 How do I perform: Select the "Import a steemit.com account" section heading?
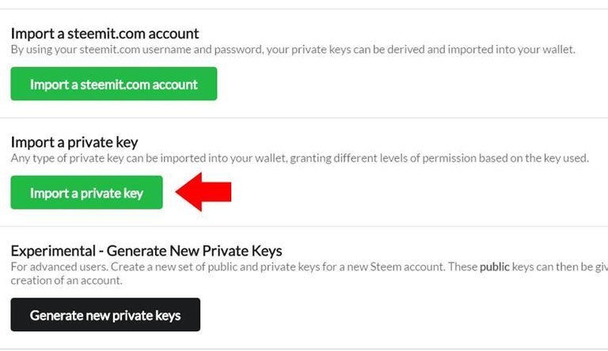point(104,34)
